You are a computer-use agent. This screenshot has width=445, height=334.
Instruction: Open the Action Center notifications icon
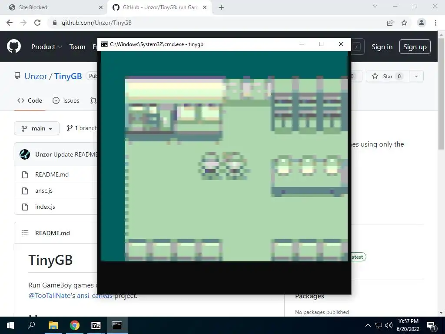point(431,326)
